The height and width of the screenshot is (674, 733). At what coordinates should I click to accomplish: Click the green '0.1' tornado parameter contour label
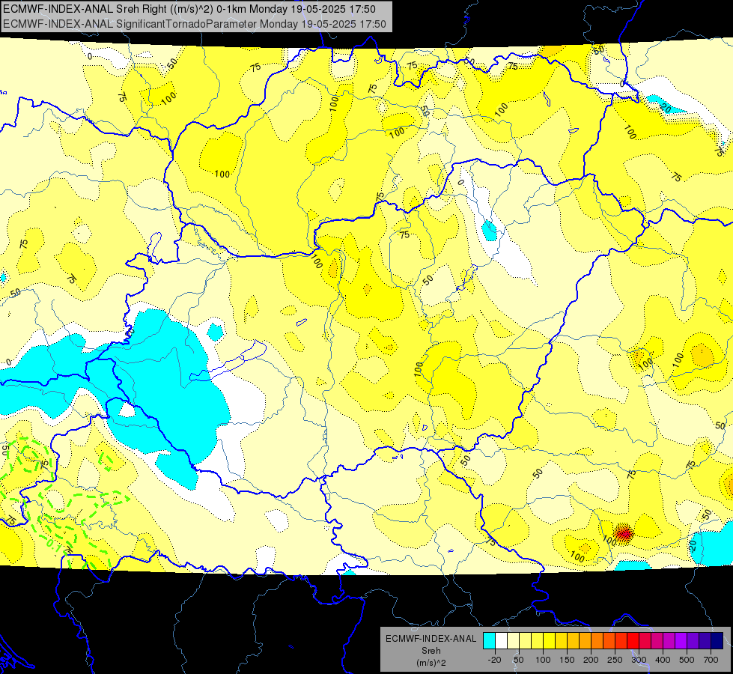coord(53,544)
